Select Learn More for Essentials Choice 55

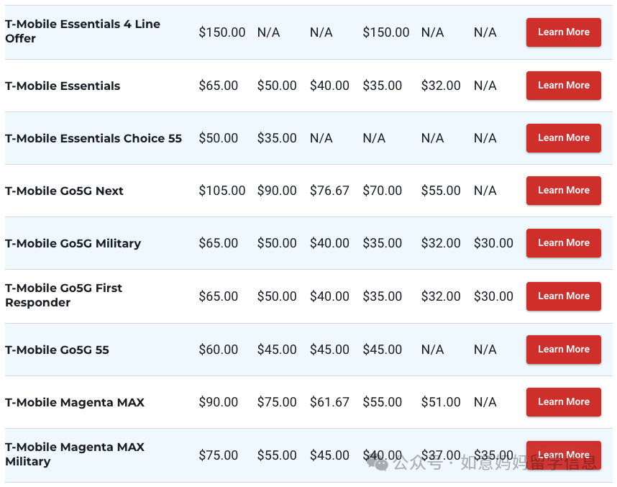click(x=564, y=138)
